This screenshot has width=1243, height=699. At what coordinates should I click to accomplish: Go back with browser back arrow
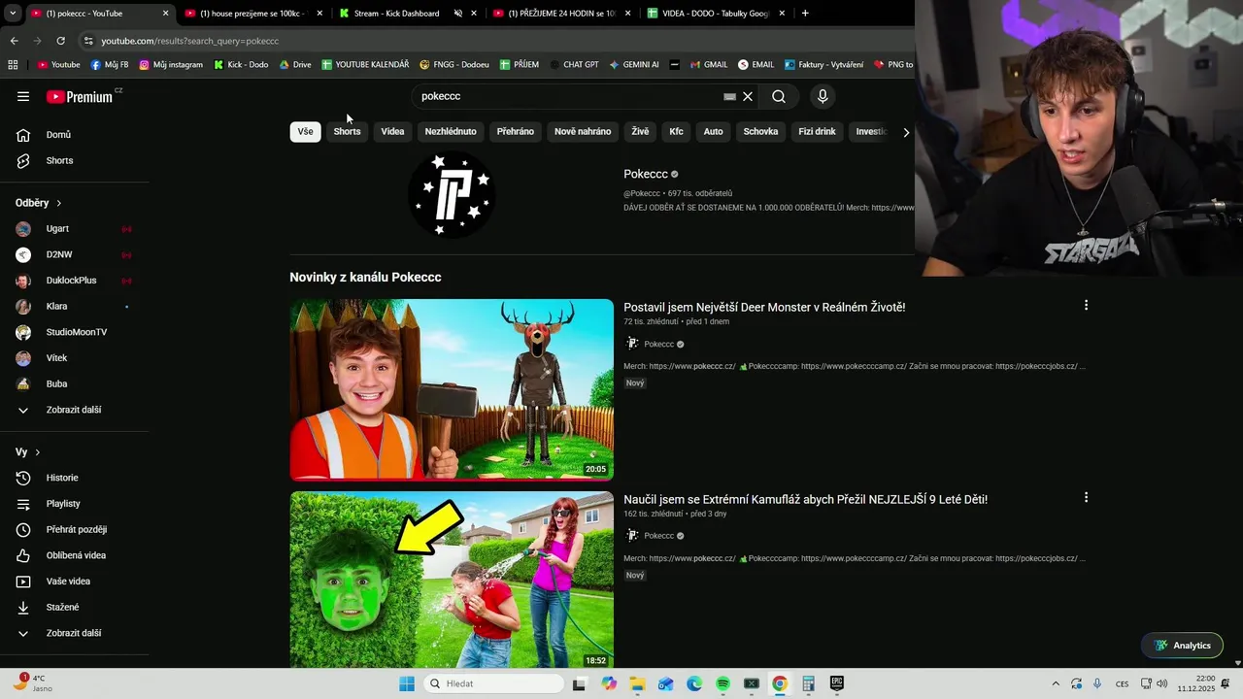point(14,41)
